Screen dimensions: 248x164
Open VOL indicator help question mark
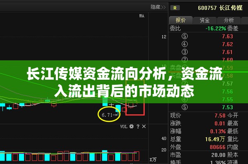point(138,126)
